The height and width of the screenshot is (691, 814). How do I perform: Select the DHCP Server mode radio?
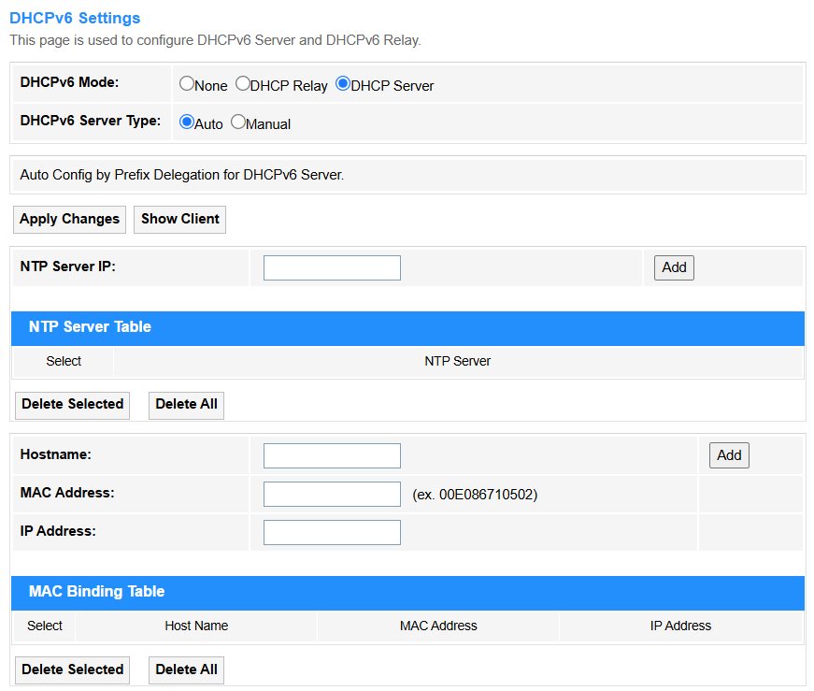click(343, 83)
